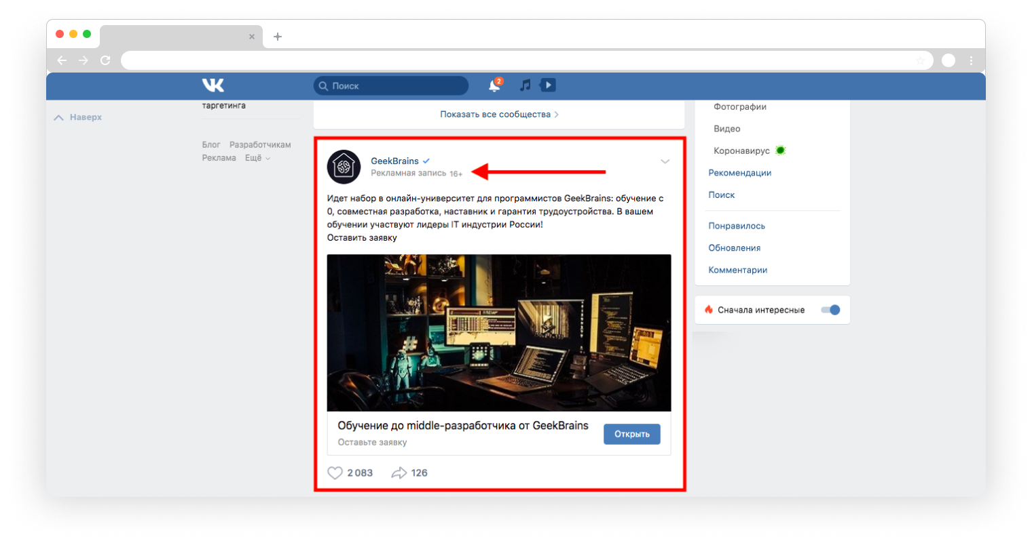The height and width of the screenshot is (543, 1032).
Task: Click the green coronavirus icon
Action: pyautogui.click(x=781, y=150)
